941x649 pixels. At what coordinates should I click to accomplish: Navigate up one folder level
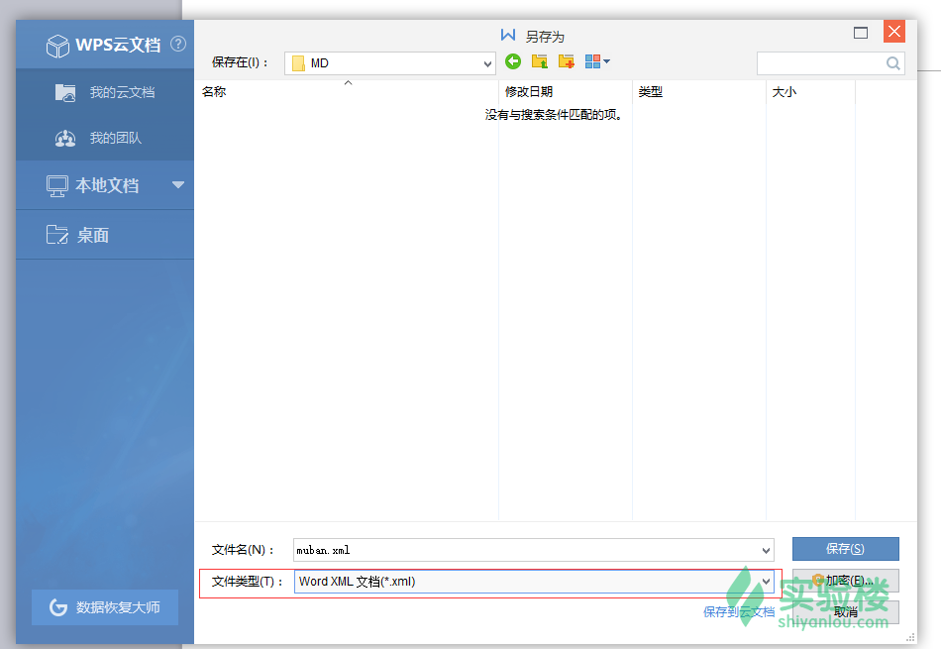click(539, 60)
